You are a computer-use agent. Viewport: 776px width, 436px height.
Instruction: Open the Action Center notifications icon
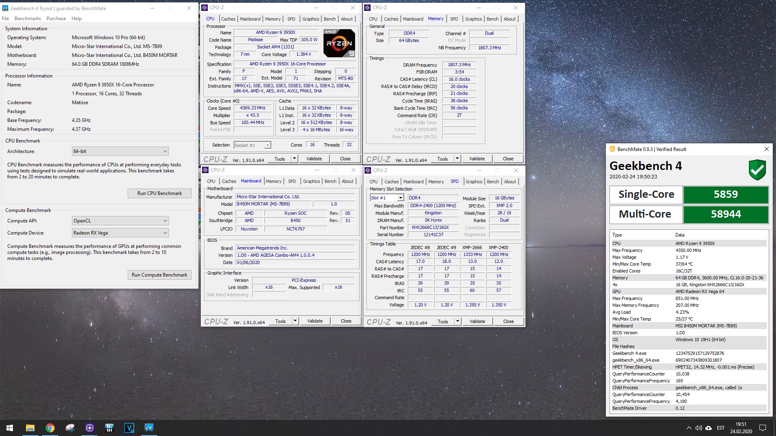pyautogui.click(x=763, y=428)
